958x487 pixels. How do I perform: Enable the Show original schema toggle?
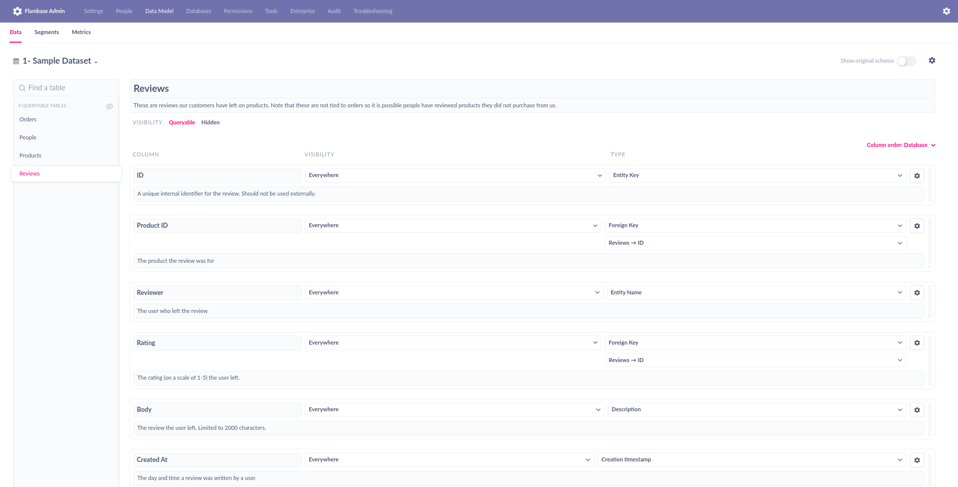[906, 61]
